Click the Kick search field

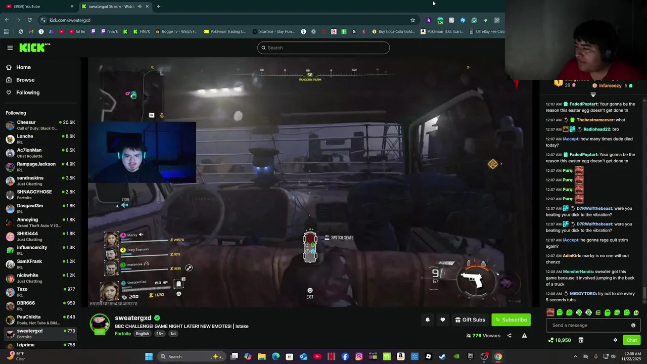click(323, 48)
